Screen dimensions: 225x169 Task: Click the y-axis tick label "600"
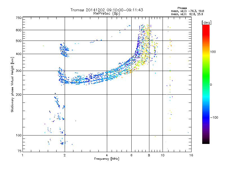pyautogui.click(x=19, y=30)
